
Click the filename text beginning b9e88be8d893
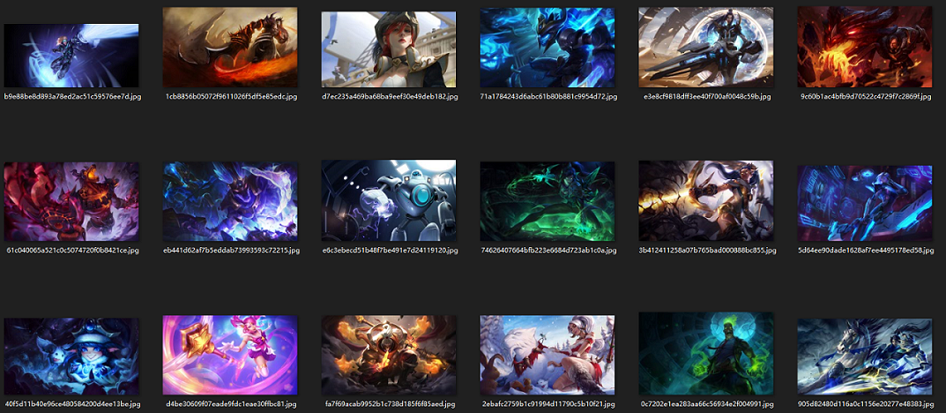(72, 96)
